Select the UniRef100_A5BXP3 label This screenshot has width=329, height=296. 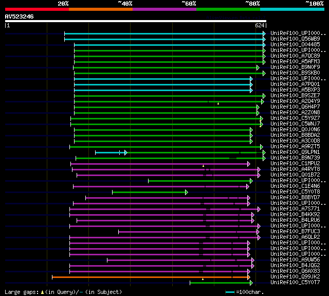[295, 90]
